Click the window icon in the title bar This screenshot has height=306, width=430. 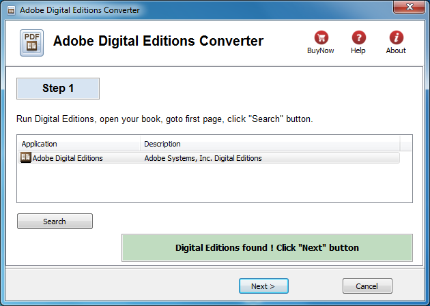[11, 10]
